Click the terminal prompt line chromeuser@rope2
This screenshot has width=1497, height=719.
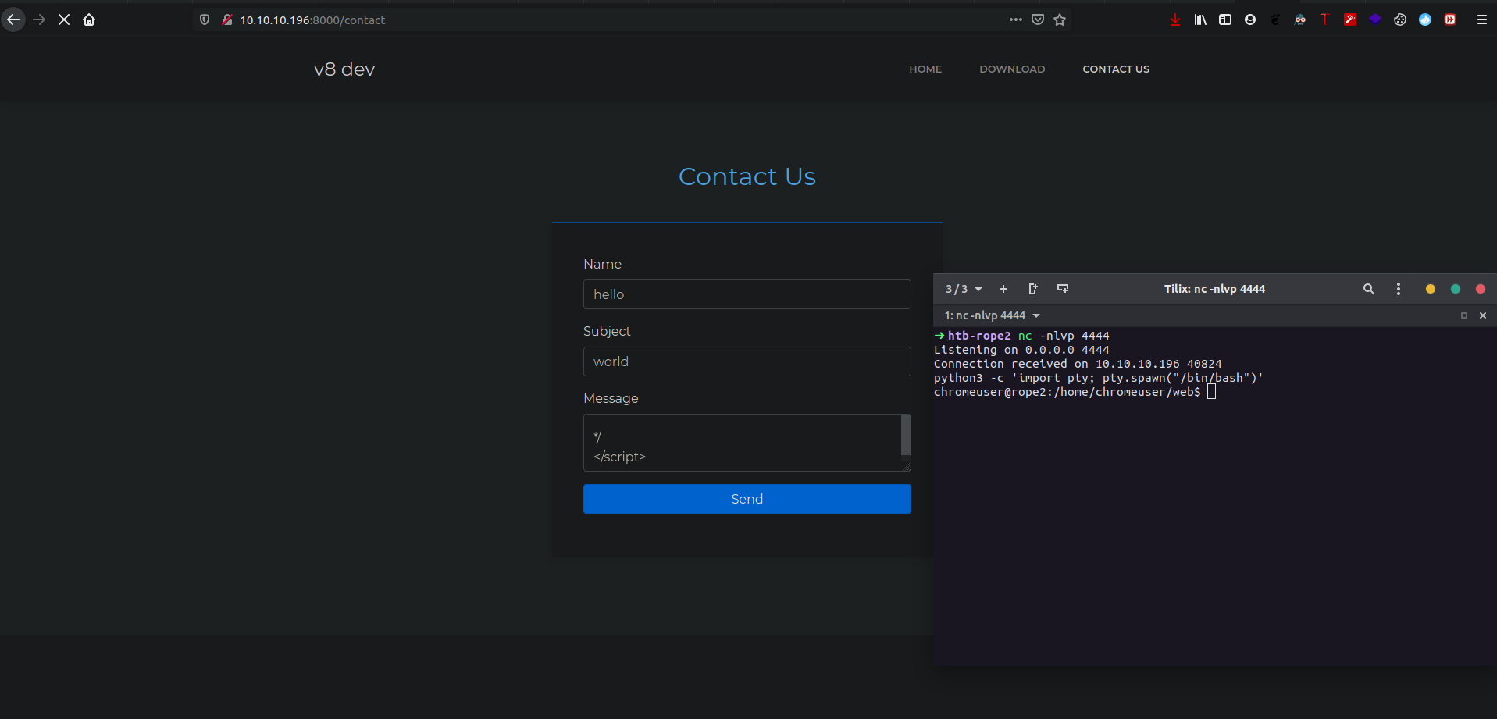point(1075,392)
